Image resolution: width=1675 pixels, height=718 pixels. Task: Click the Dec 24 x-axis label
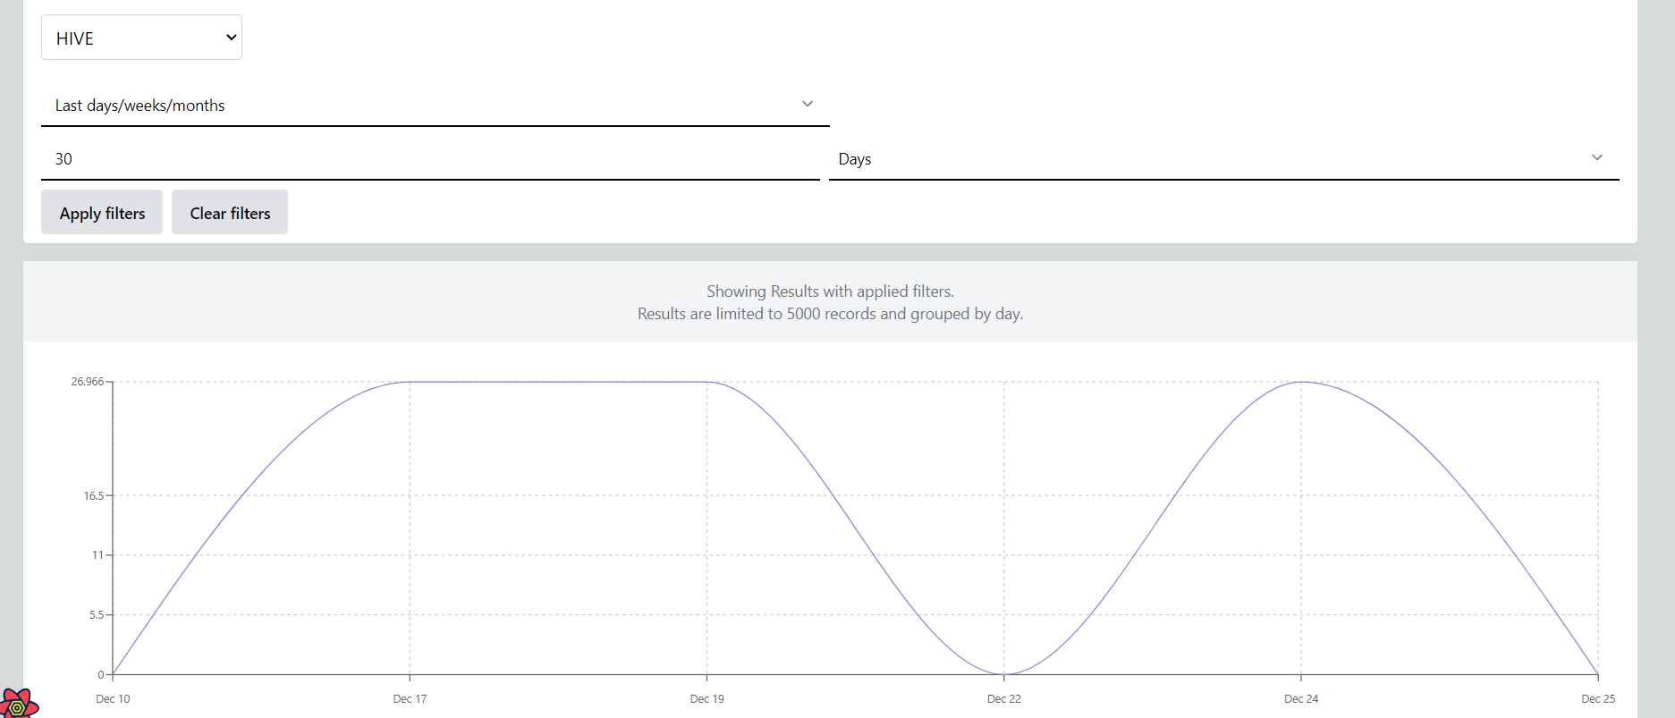[x=1301, y=699]
